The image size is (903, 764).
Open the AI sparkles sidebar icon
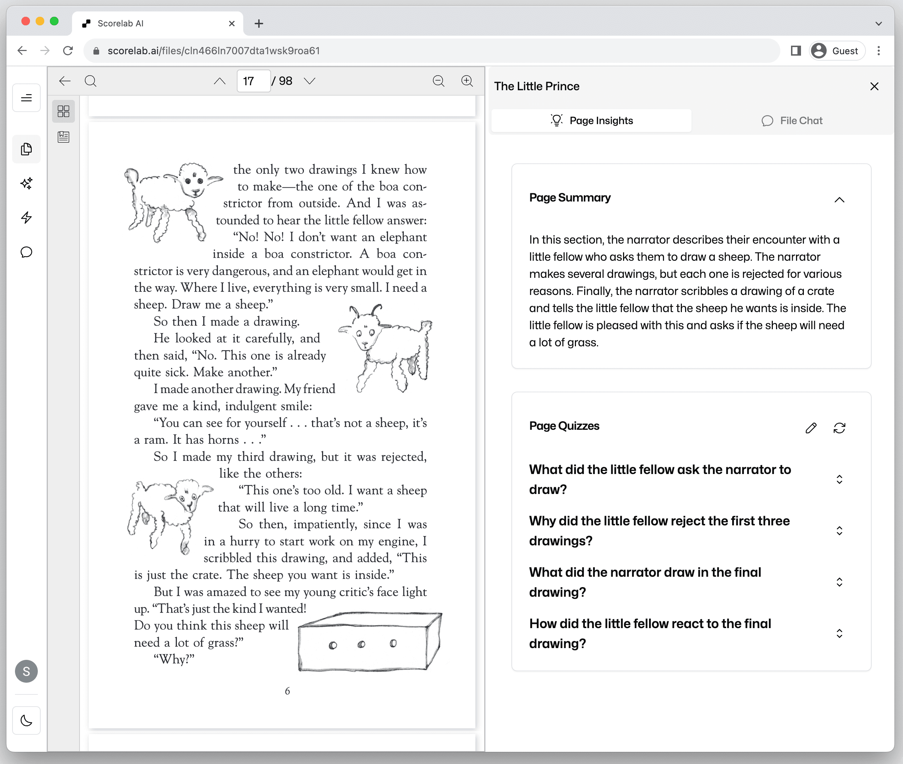pos(26,183)
